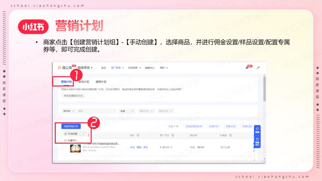
Task: Click the 进行中 status text
Action: tap(166, 147)
